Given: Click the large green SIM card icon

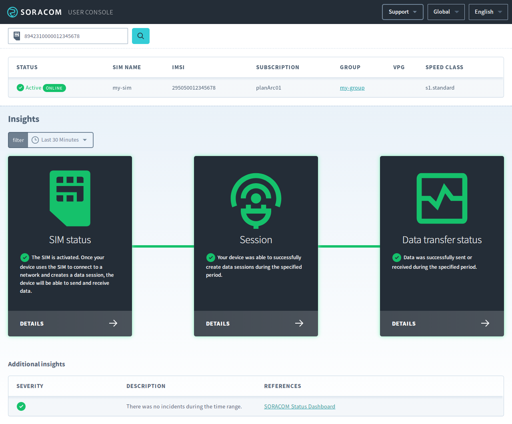Looking at the screenshot, I should [x=70, y=198].
